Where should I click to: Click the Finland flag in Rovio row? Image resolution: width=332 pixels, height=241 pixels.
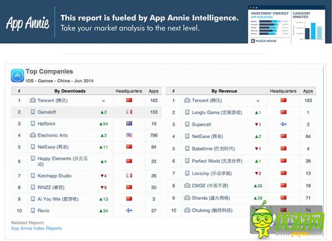point(129,211)
